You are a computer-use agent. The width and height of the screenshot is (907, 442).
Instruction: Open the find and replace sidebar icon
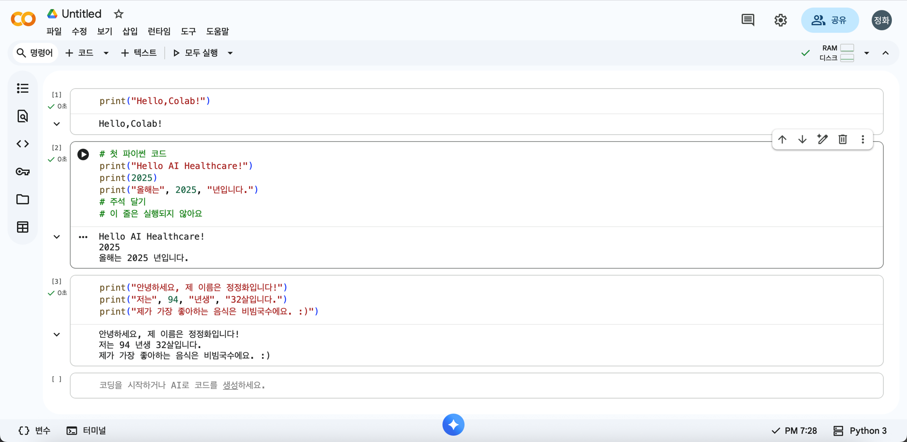click(x=23, y=116)
